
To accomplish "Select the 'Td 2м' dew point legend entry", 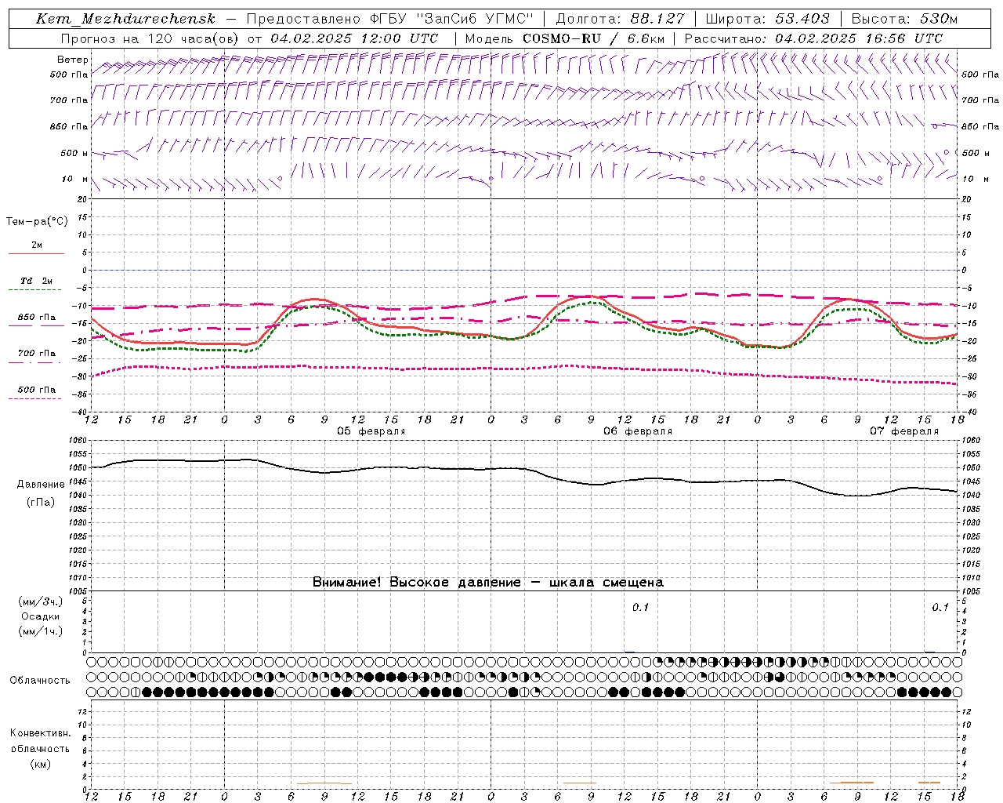I will coord(36,281).
